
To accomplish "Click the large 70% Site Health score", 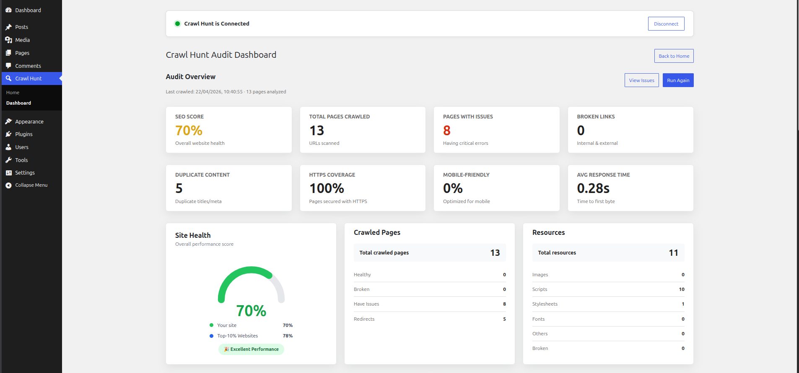I will tap(251, 311).
